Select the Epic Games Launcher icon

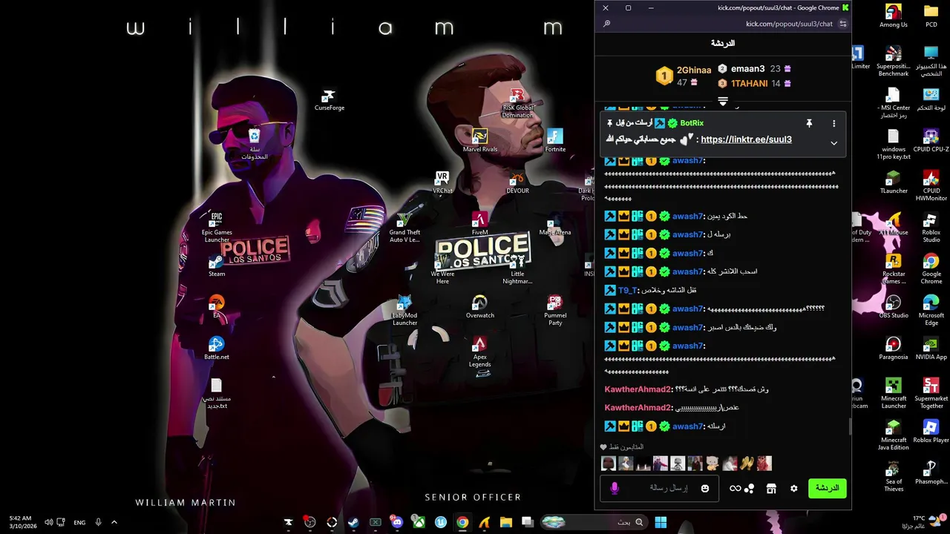click(217, 227)
